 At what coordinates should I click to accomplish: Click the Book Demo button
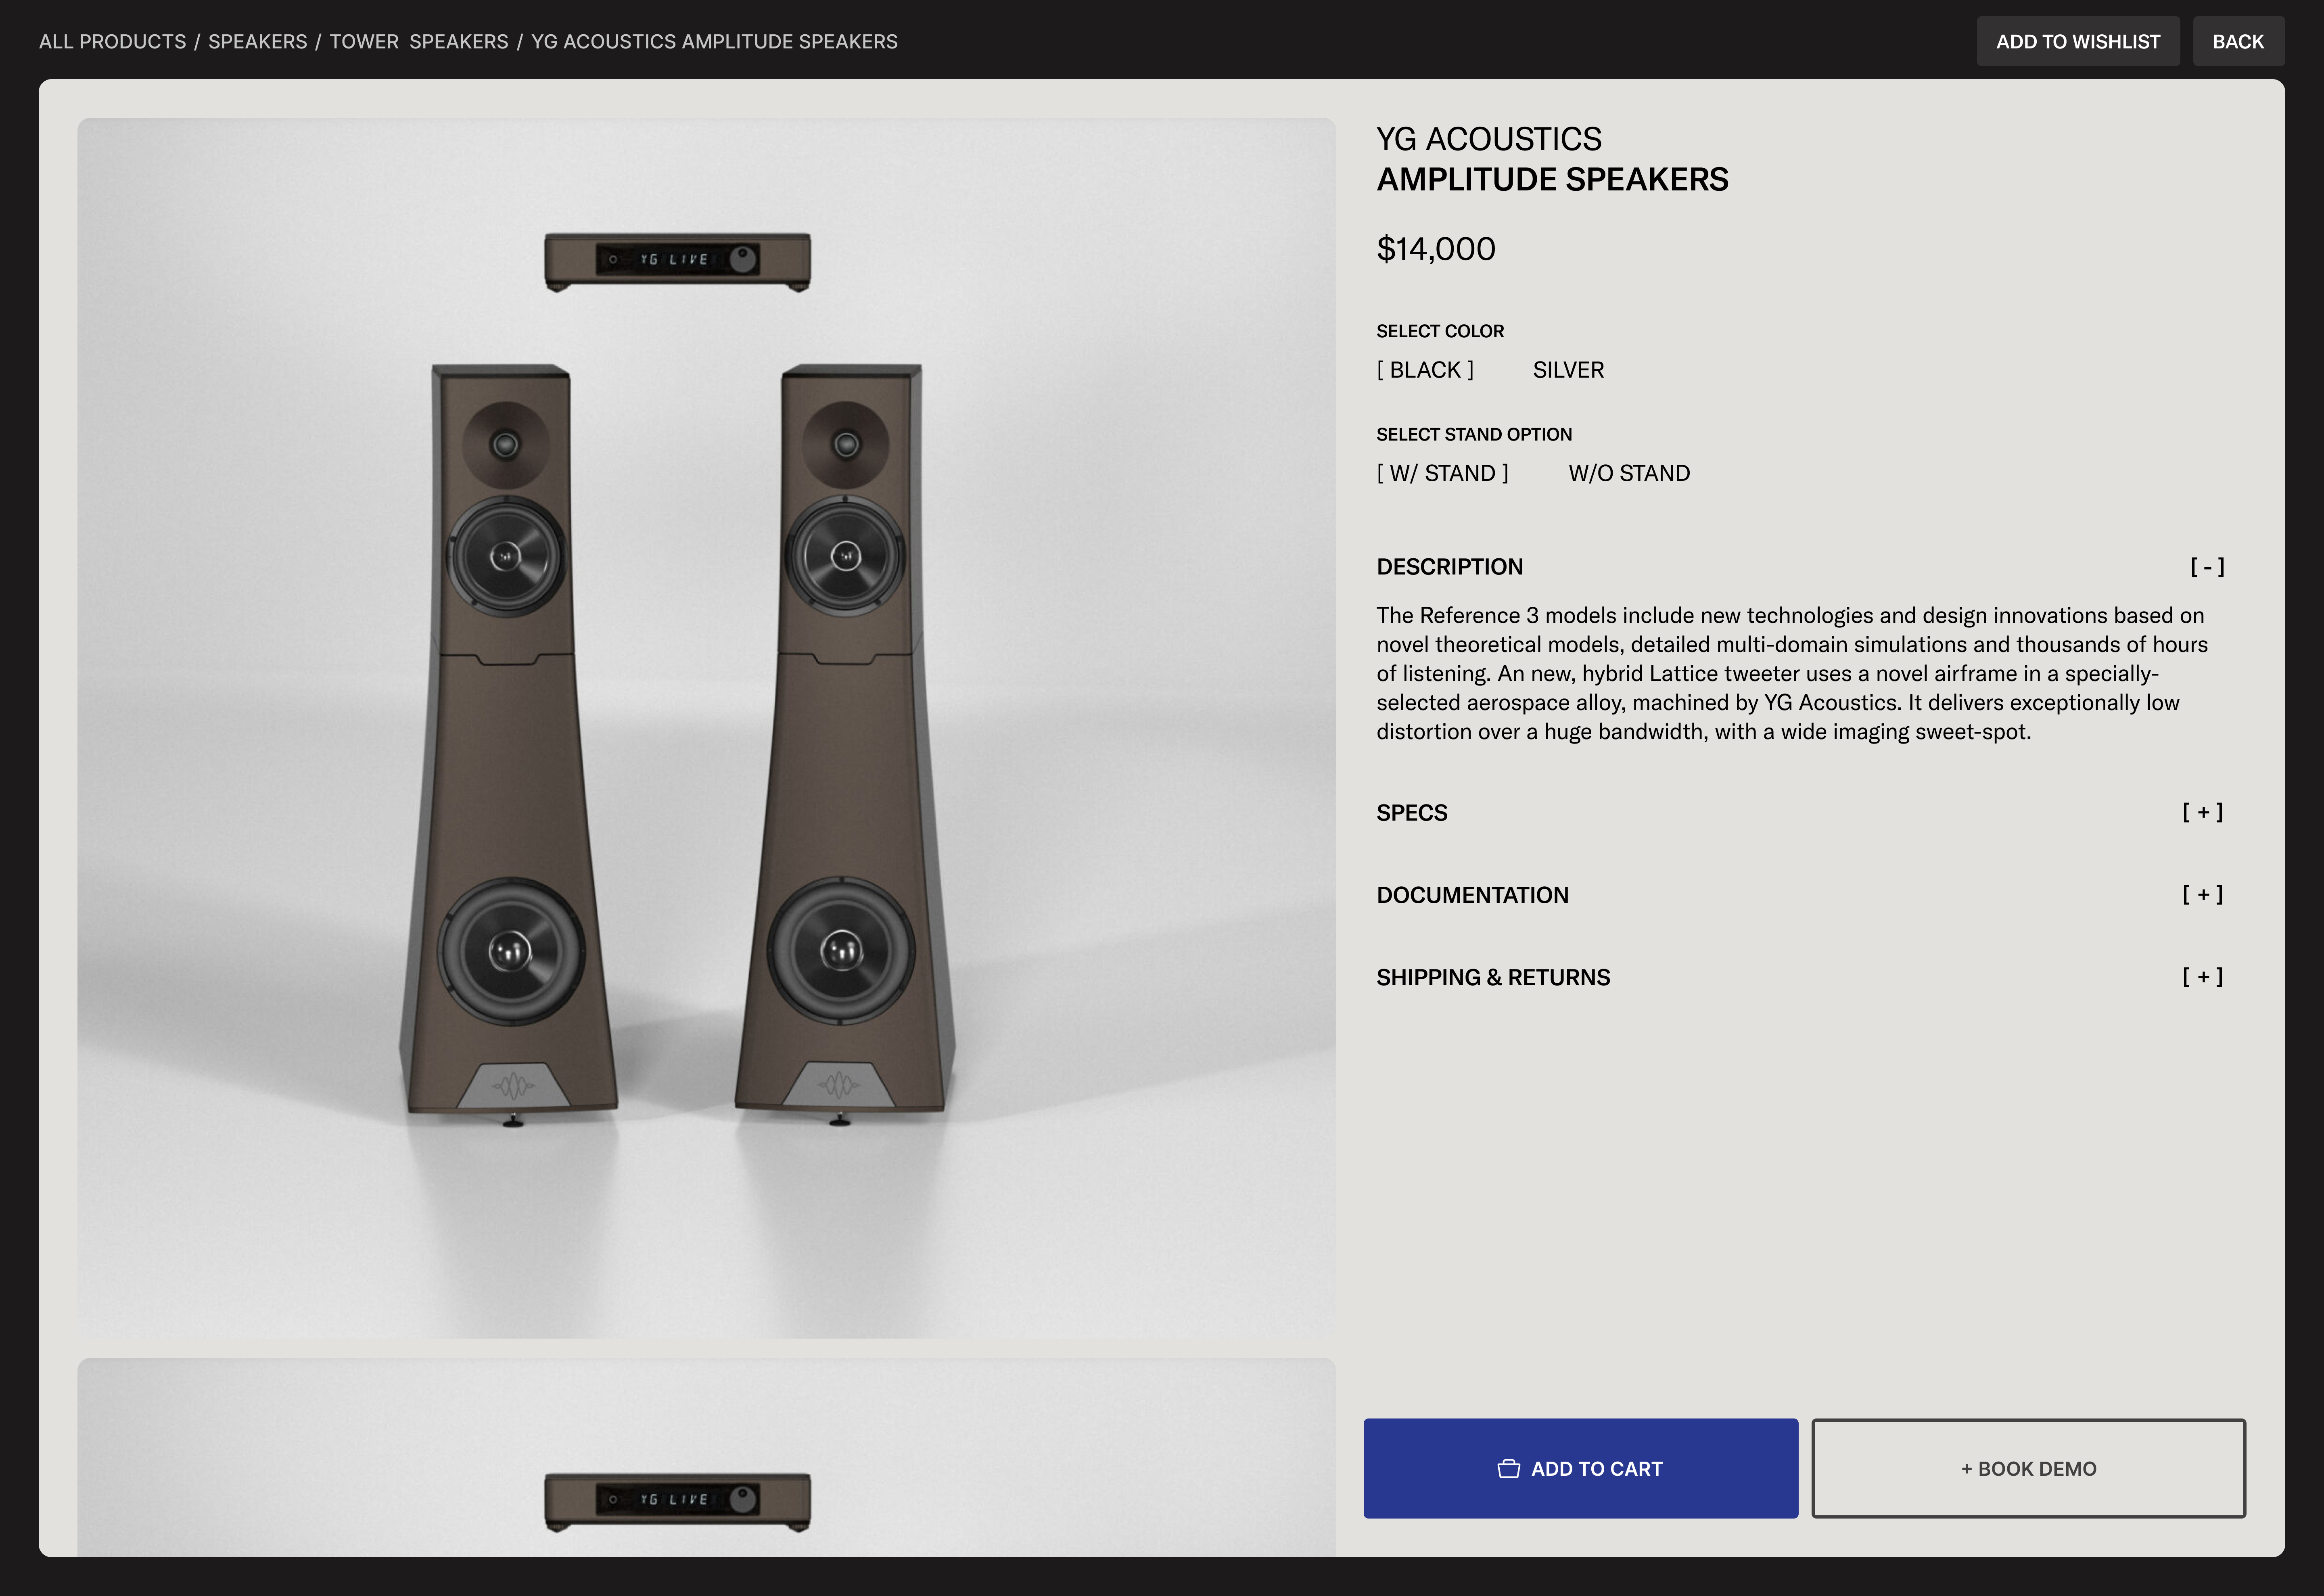click(2028, 1468)
